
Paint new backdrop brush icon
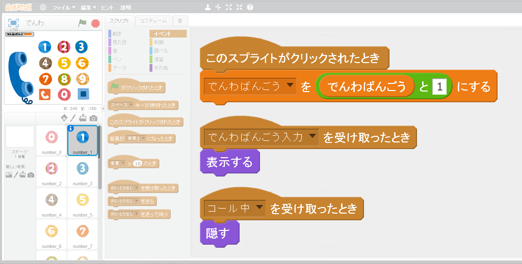[x=16, y=174]
